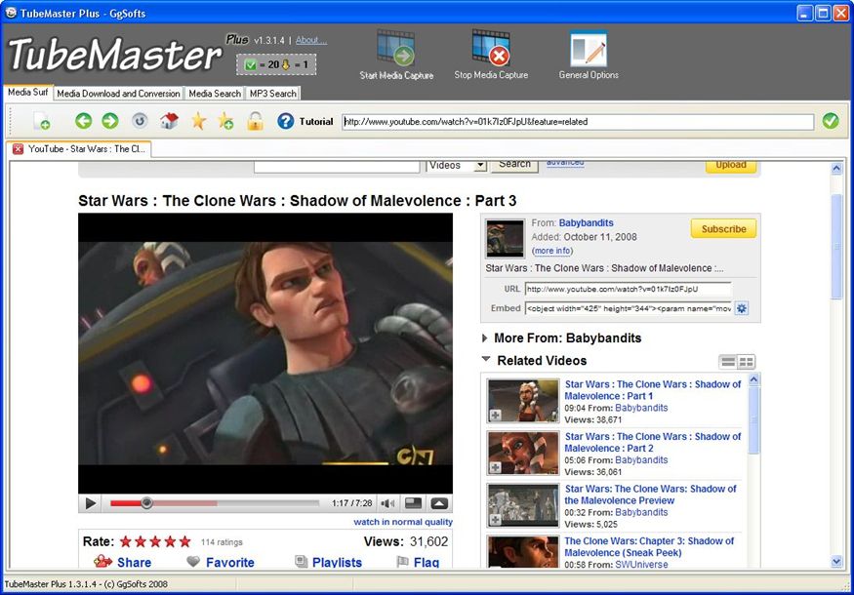854x595 pixels.
Task: Select the YouTube - Star Wars page tab
Action: coord(79,148)
